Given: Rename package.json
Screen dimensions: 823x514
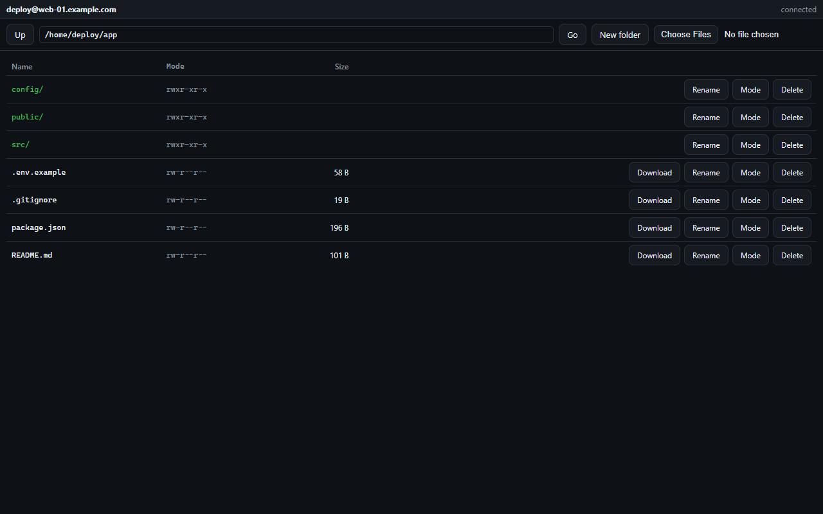Looking at the screenshot, I should coord(706,228).
